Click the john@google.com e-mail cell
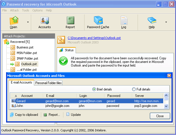Screen dimensions: 176x135 point(57,106)
